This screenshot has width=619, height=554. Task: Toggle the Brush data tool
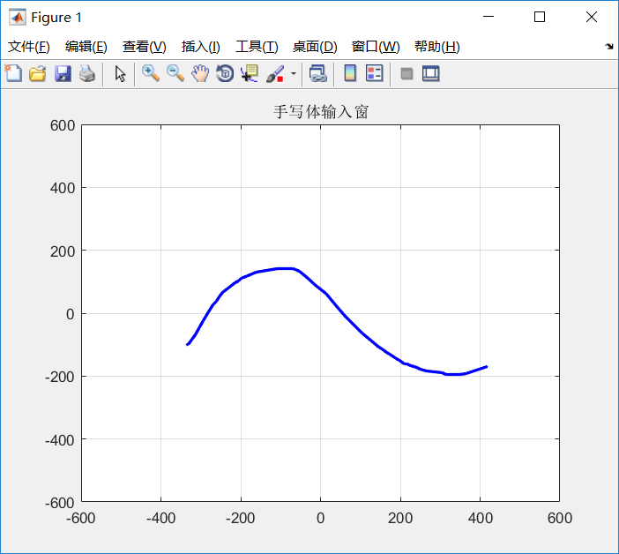click(x=275, y=73)
